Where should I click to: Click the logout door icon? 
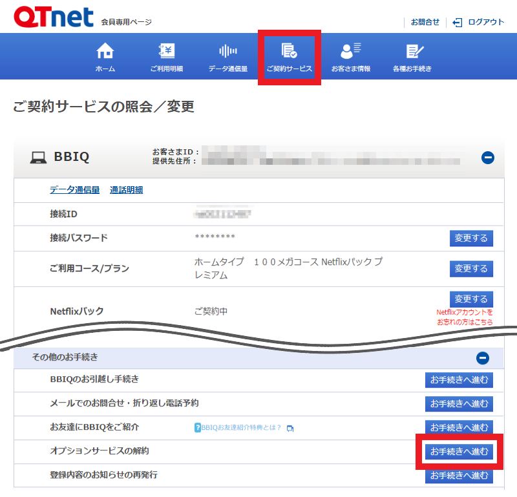pyautogui.click(x=458, y=22)
